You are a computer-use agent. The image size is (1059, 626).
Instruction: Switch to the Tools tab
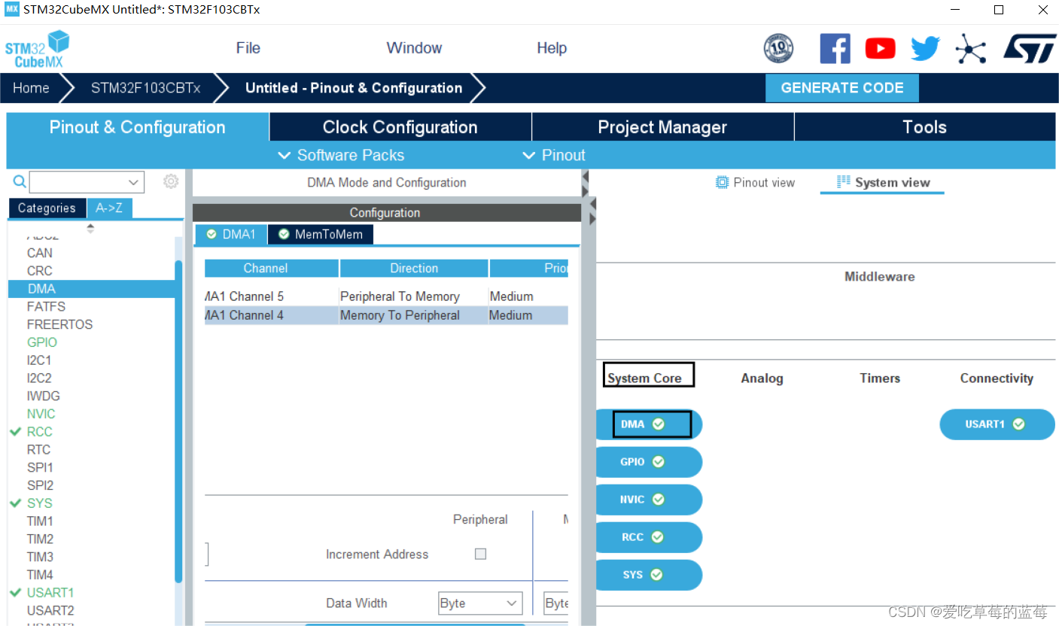(x=924, y=127)
